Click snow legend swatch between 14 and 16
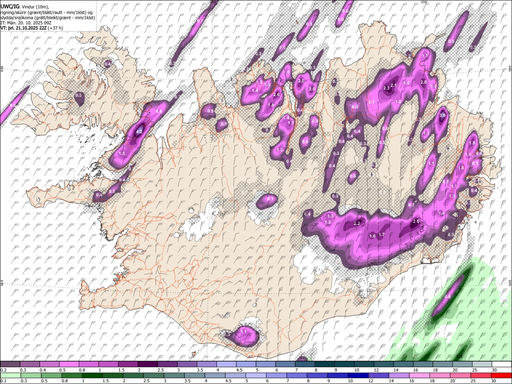This screenshot has height=384, width=512. click(x=404, y=364)
